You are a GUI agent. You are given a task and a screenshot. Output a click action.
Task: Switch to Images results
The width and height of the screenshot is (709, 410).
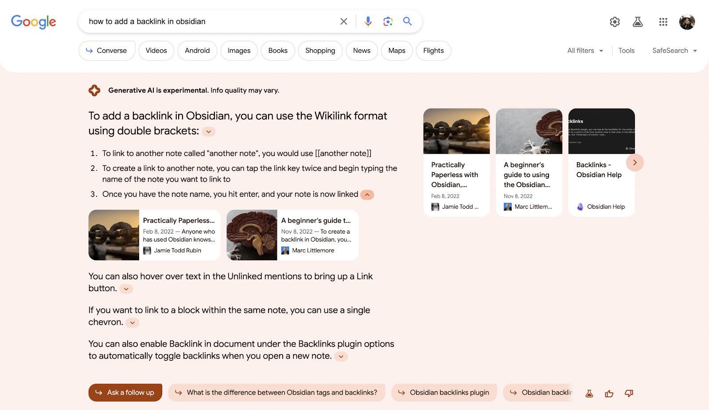[x=239, y=51]
